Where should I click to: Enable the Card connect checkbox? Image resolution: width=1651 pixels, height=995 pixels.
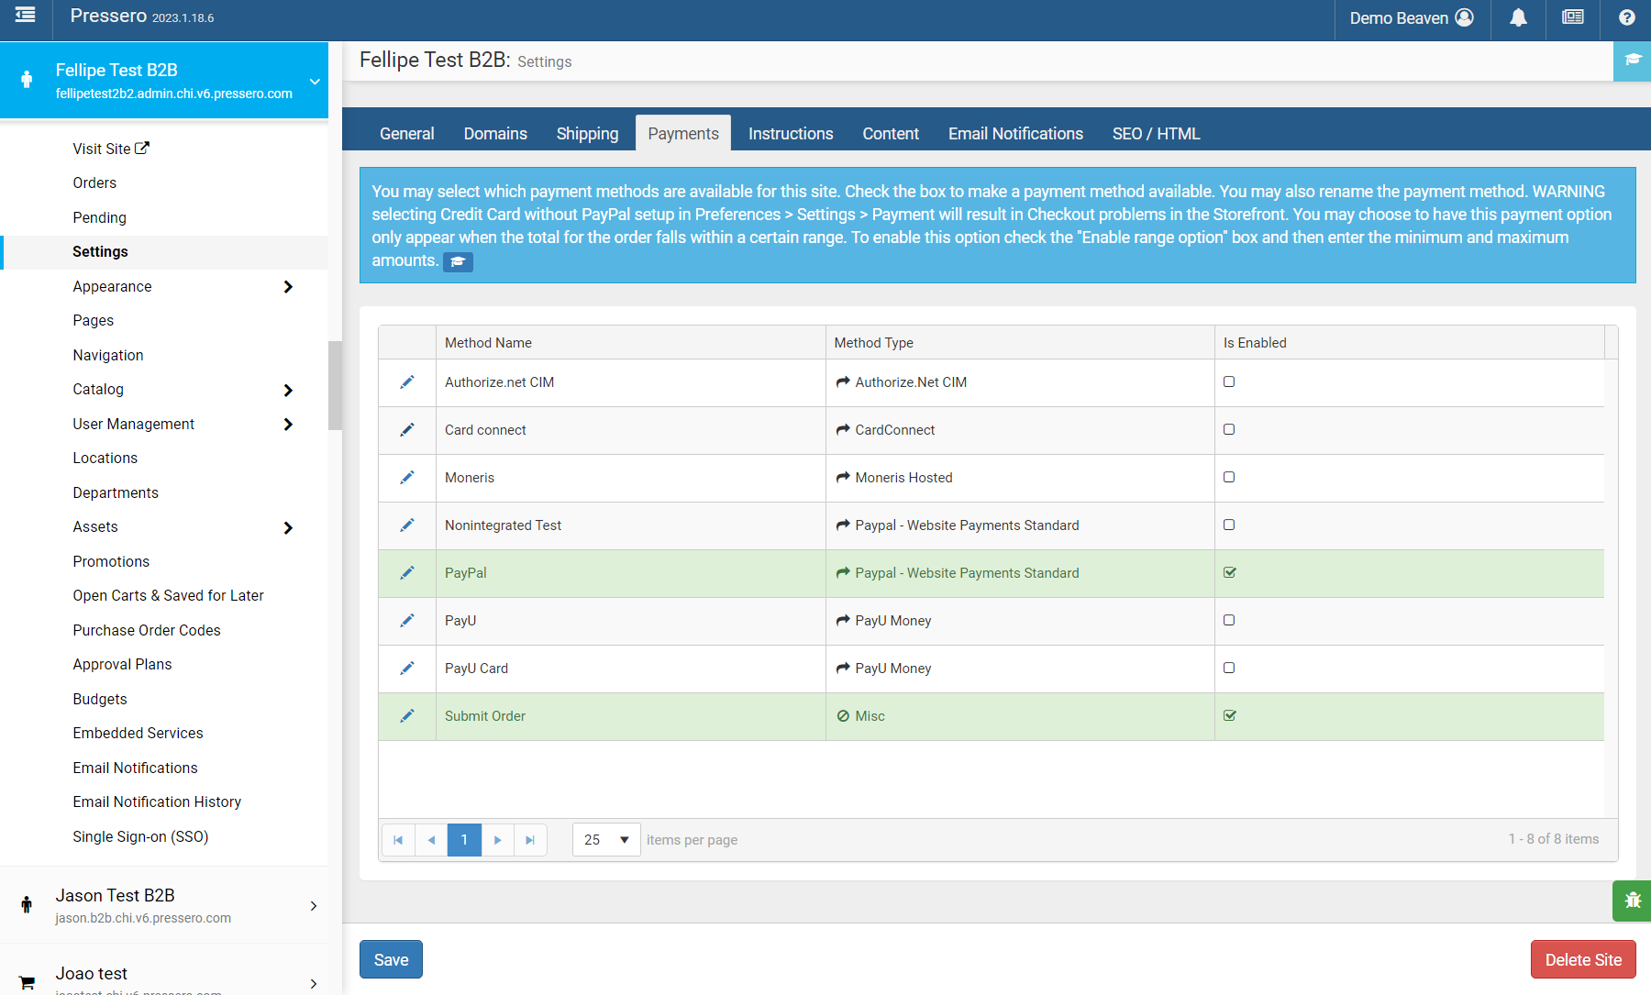pos(1229,429)
